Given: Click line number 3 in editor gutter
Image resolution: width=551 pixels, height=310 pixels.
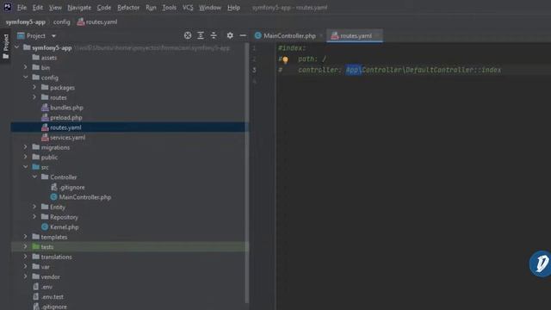Looking at the screenshot, I should tap(254, 70).
